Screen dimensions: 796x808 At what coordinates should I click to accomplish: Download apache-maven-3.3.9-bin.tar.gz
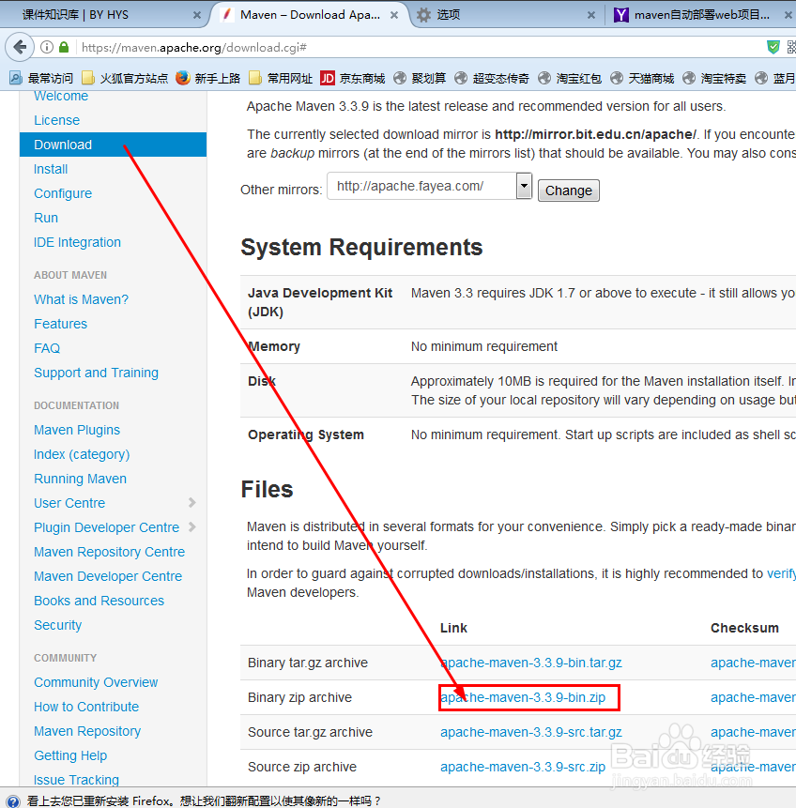click(x=531, y=663)
